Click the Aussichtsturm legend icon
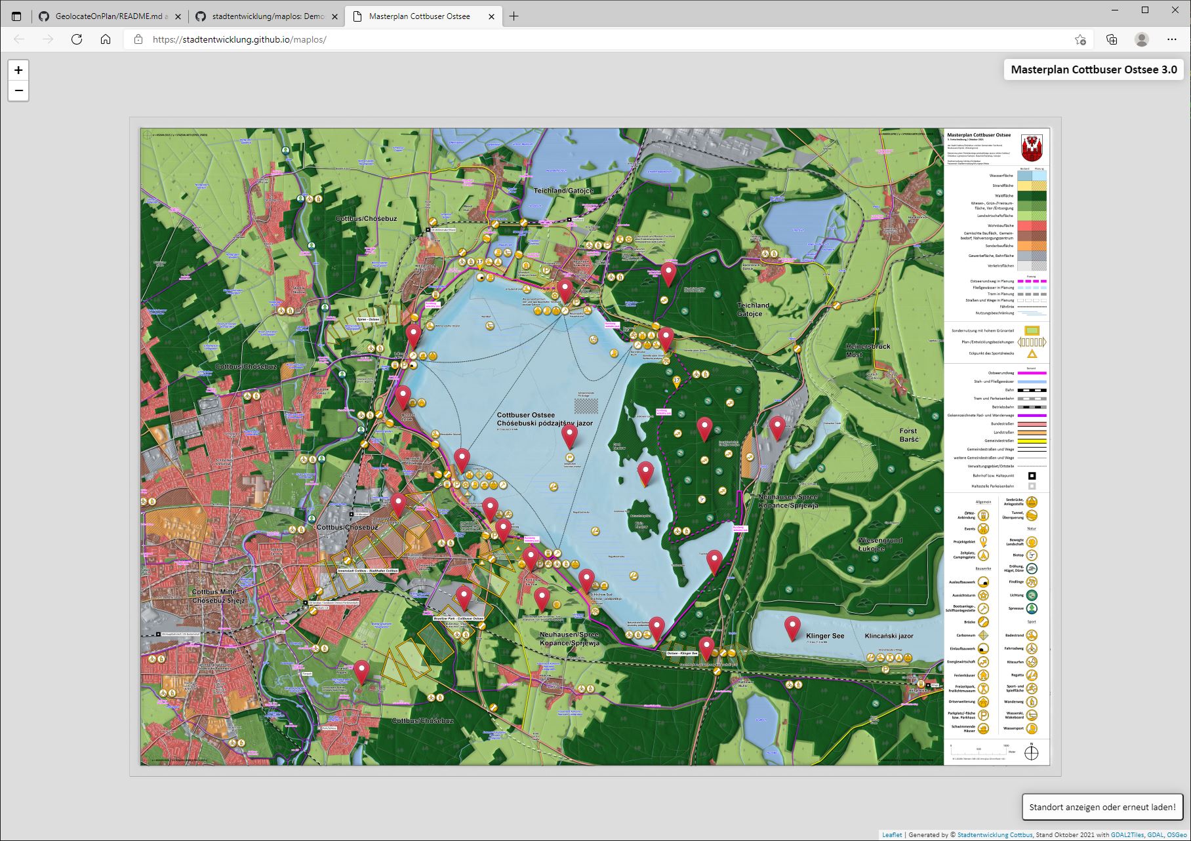Viewport: 1191px width, 841px height. pos(983,595)
